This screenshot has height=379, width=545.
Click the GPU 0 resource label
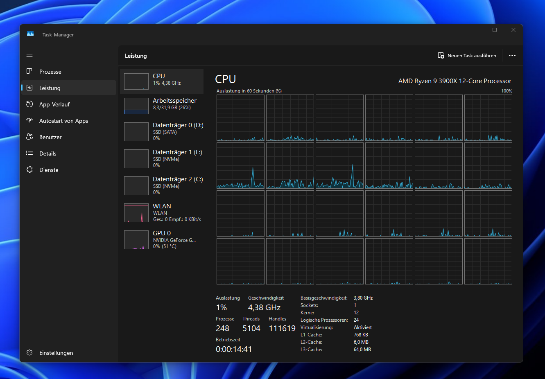(162, 233)
